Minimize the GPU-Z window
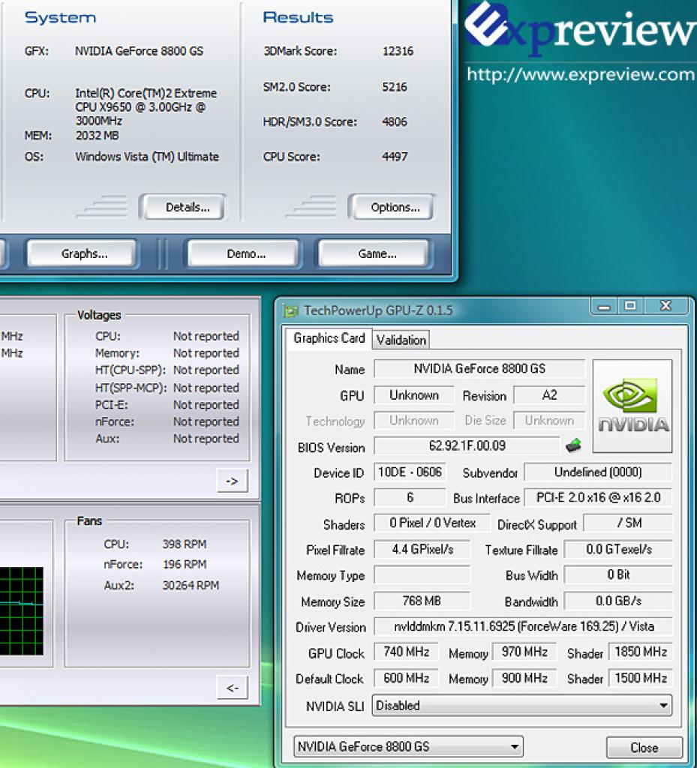Screen dimensions: 697x768 coord(605,307)
